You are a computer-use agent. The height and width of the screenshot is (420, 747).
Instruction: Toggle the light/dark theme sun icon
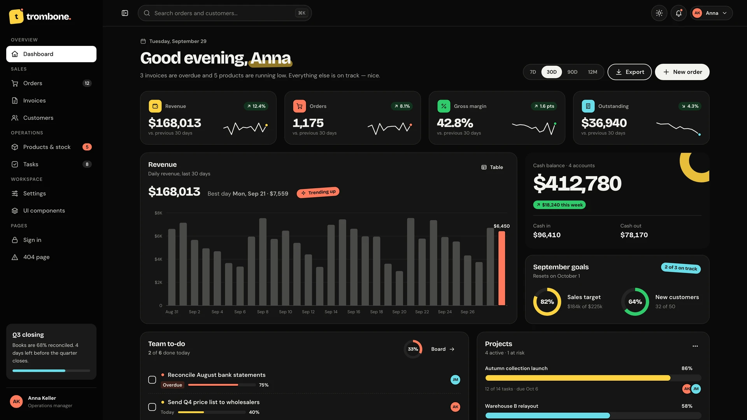[x=659, y=13]
